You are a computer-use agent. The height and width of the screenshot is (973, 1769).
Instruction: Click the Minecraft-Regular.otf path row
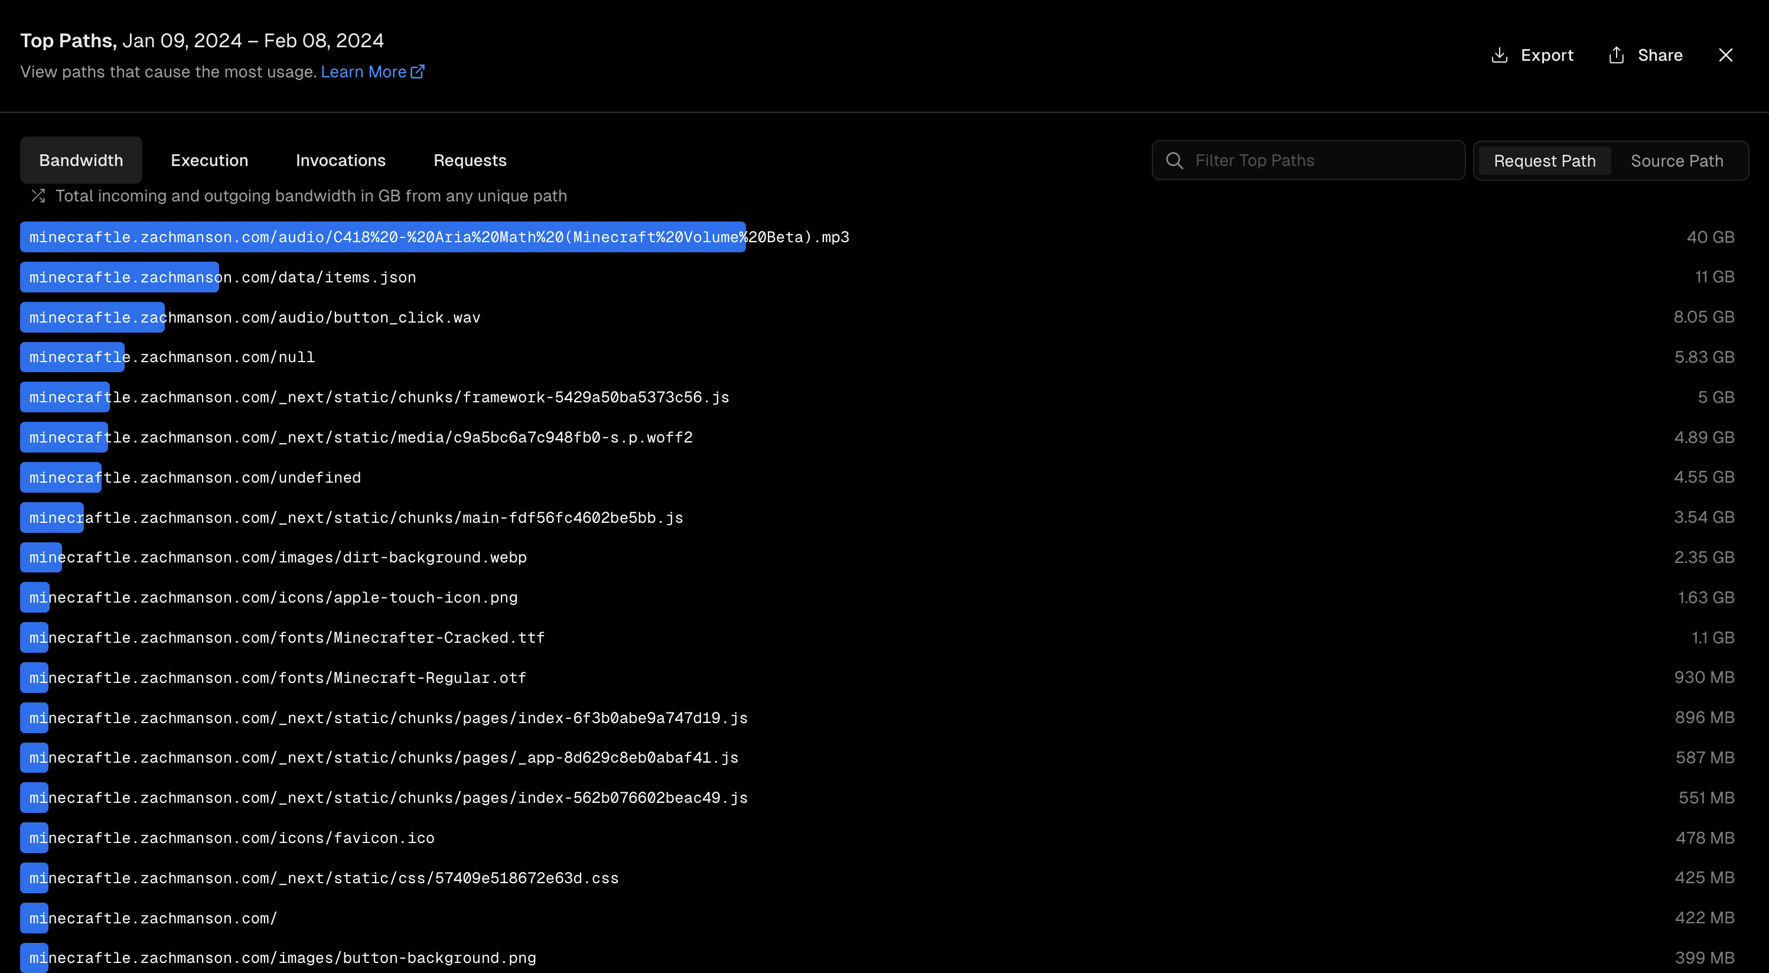pos(884,678)
